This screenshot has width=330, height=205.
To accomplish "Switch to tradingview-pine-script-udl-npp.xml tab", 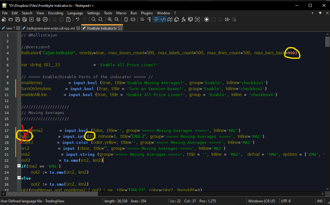I will [51, 28].
